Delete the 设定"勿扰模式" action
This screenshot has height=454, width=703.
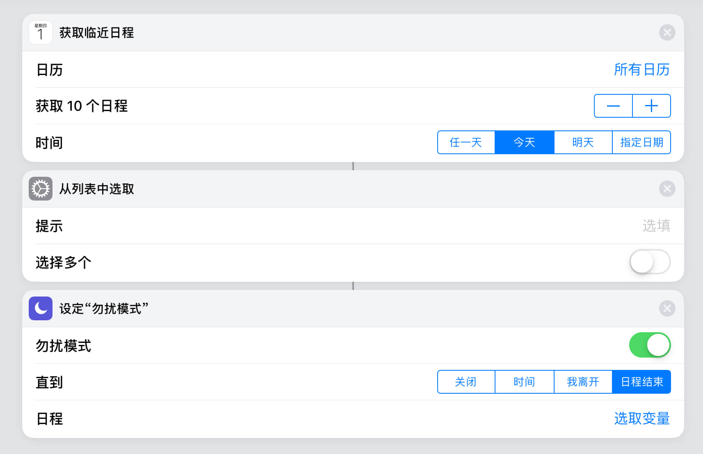[x=667, y=308]
